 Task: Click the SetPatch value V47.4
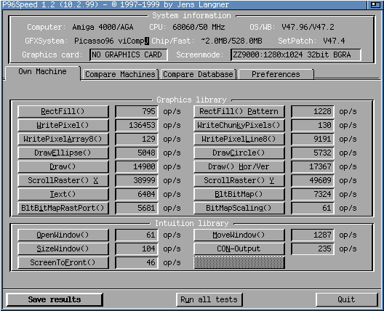pos(334,41)
